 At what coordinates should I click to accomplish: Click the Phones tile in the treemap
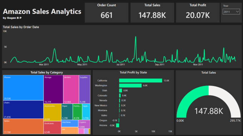[23, 88]
